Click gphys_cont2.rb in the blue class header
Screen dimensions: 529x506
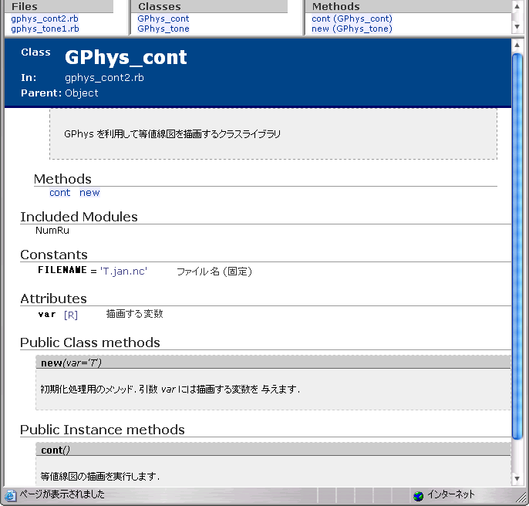pos(104,78)
